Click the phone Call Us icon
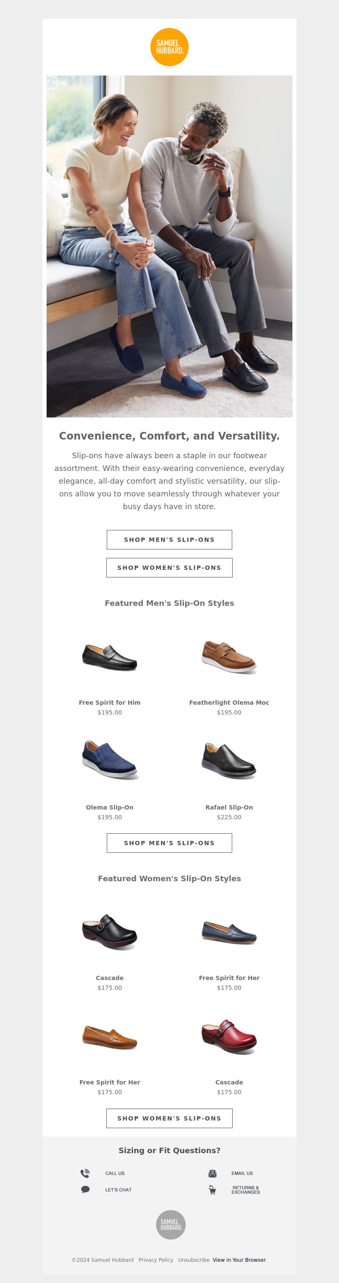 [x=85, y=1173]
